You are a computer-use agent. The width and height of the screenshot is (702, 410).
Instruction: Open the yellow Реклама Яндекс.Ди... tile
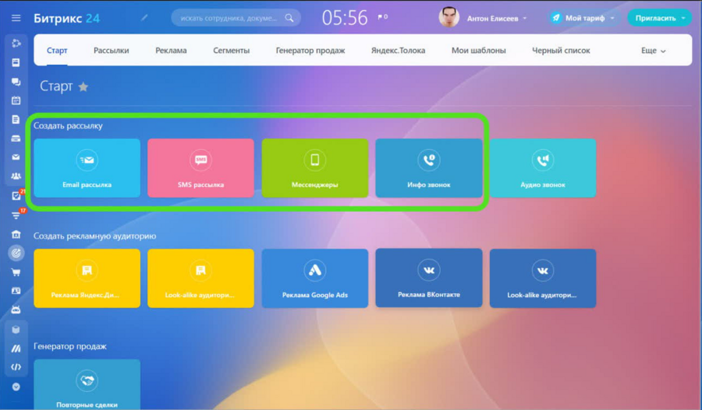click(x=87, y=278)
